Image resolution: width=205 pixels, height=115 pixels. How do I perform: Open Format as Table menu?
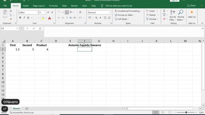pyautogui.click(x=125, y=15)
